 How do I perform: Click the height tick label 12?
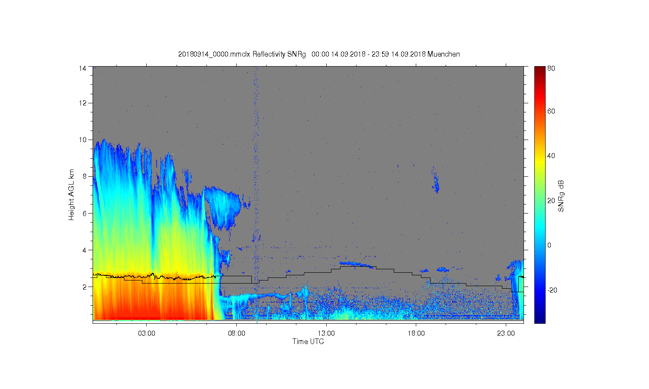(82, 103)
